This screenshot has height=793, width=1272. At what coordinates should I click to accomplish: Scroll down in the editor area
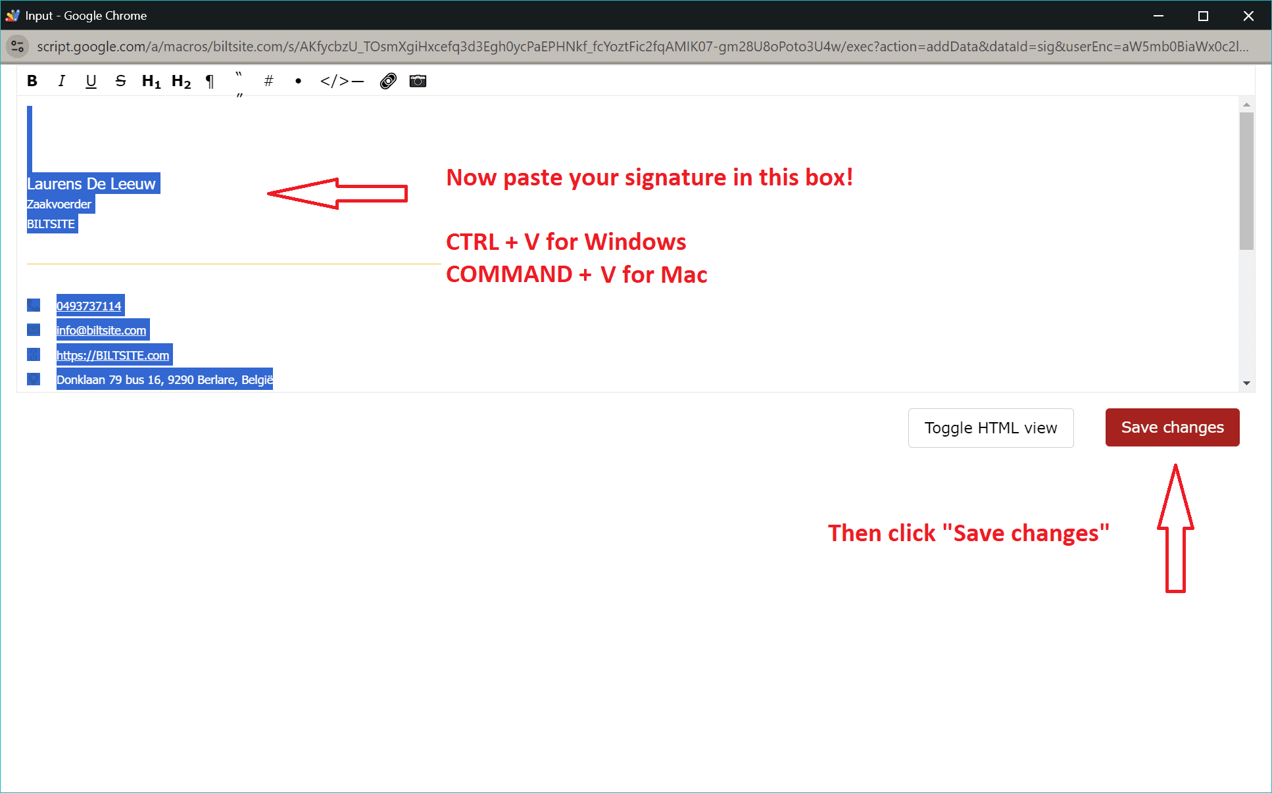pos(1246,383)
